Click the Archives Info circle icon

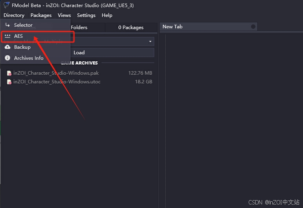point(7,58)
